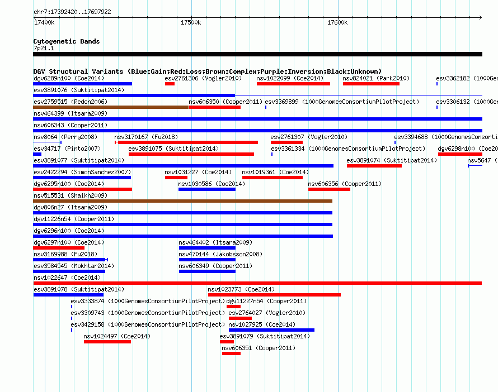
Task: Open nsv606356 (Cooper2011) variant
Action: [345, 184]
